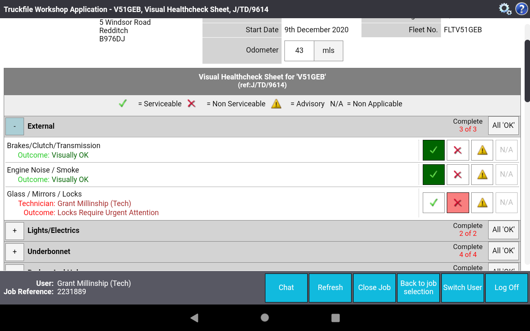The image size is (530, 331).
Task: Open the help question mark icon
Action: click(521, 9)
